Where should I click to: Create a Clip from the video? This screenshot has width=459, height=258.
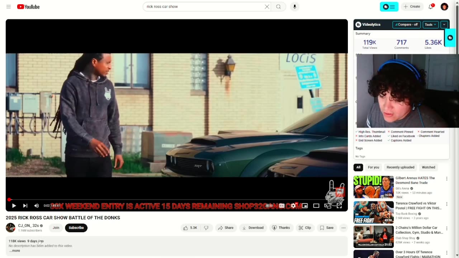click(x=305, y=228)
